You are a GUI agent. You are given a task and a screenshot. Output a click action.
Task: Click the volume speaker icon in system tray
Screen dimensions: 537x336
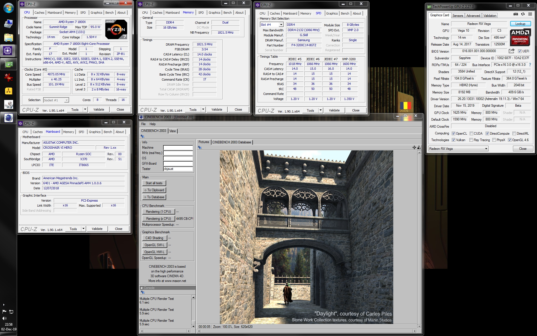pos(4,318)
